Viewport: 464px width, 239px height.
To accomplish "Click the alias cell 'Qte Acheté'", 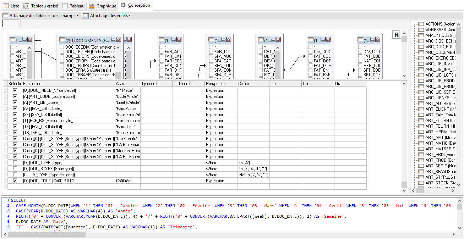I will coord(128,139).
